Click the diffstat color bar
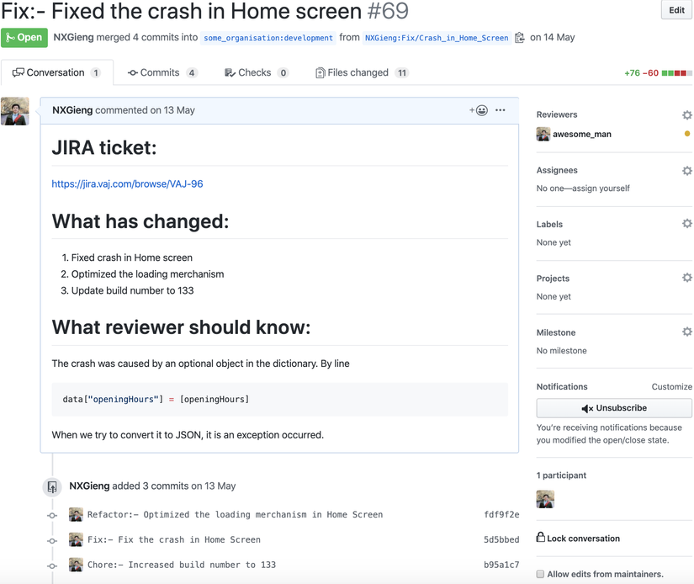 coord(677,73)
